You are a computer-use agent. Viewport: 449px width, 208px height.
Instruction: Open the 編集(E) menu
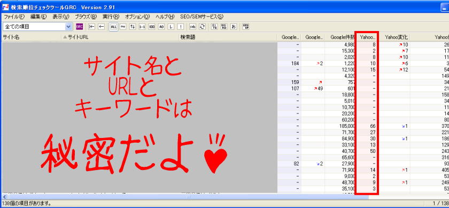tap(38, 17)
